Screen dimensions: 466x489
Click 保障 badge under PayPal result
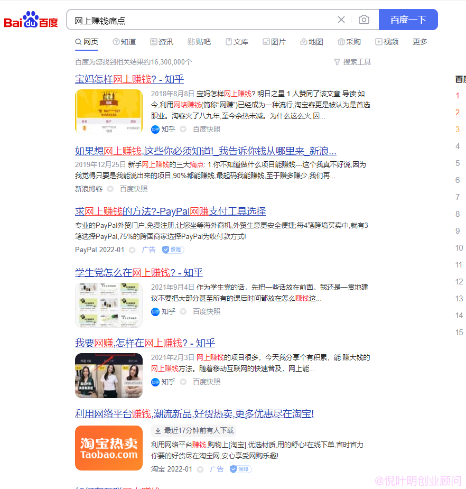coord(173,250)
